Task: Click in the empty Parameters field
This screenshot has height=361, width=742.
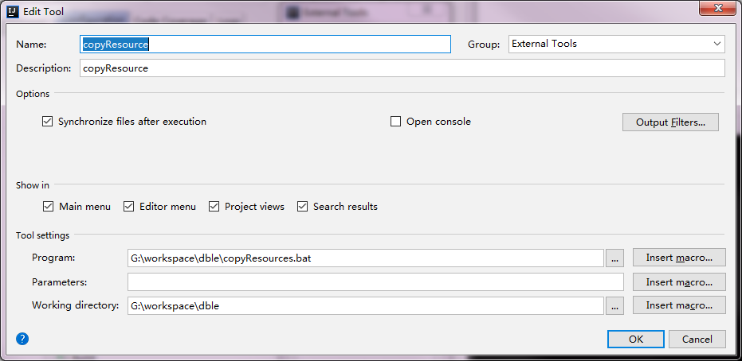Action: point(375,281)
